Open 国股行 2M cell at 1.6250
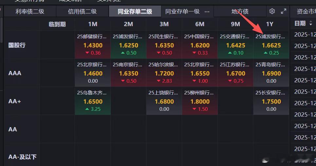 click(128, 44)
